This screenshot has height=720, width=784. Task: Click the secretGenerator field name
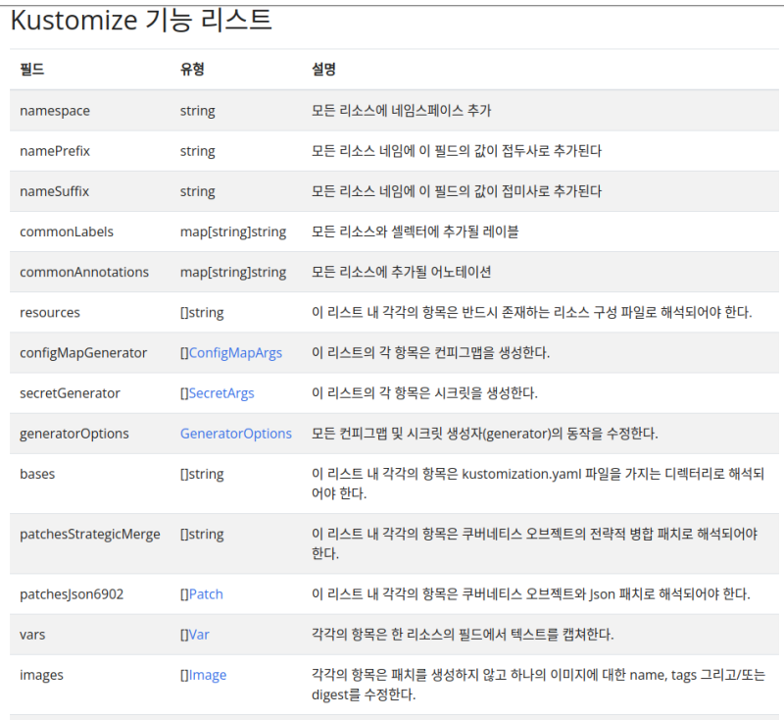[70, 393]
